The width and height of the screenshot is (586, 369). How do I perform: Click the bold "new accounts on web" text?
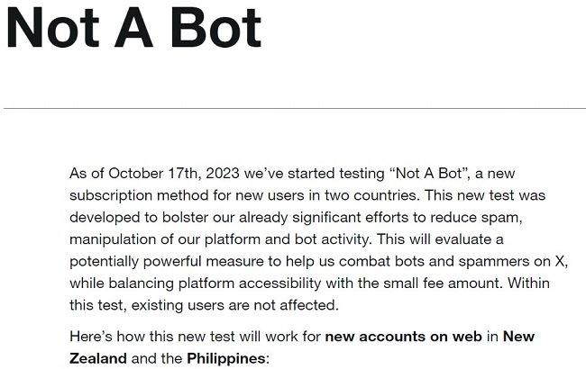tap(404, 337)
